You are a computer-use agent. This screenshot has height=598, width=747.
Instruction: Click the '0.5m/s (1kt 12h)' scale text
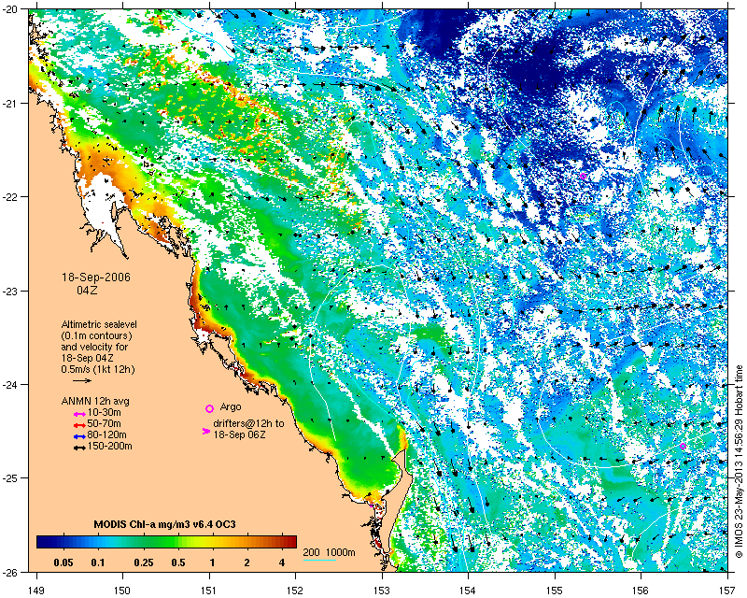(98, 369)
